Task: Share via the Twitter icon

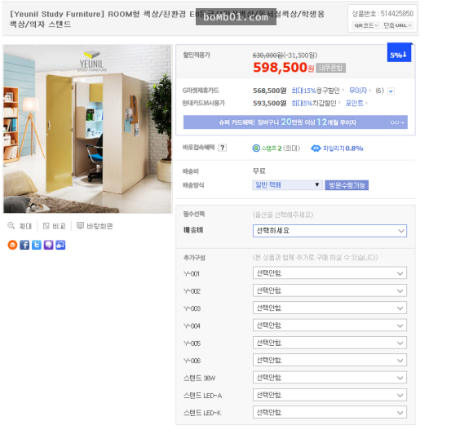Action: [x=37, y=245]
